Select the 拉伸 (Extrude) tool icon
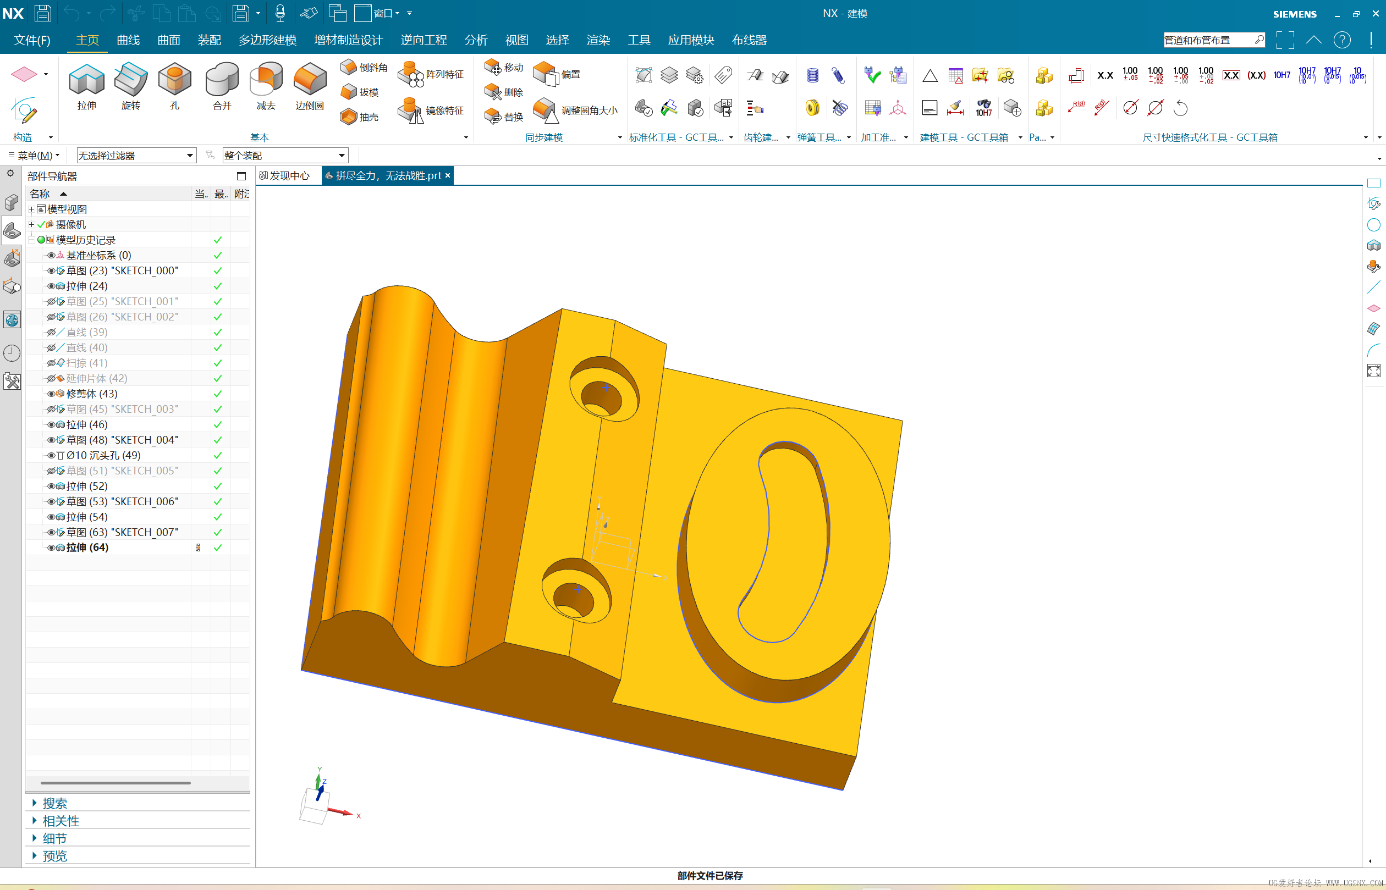Viewport: 1386px width, 890px height. [x=87, y=79]
